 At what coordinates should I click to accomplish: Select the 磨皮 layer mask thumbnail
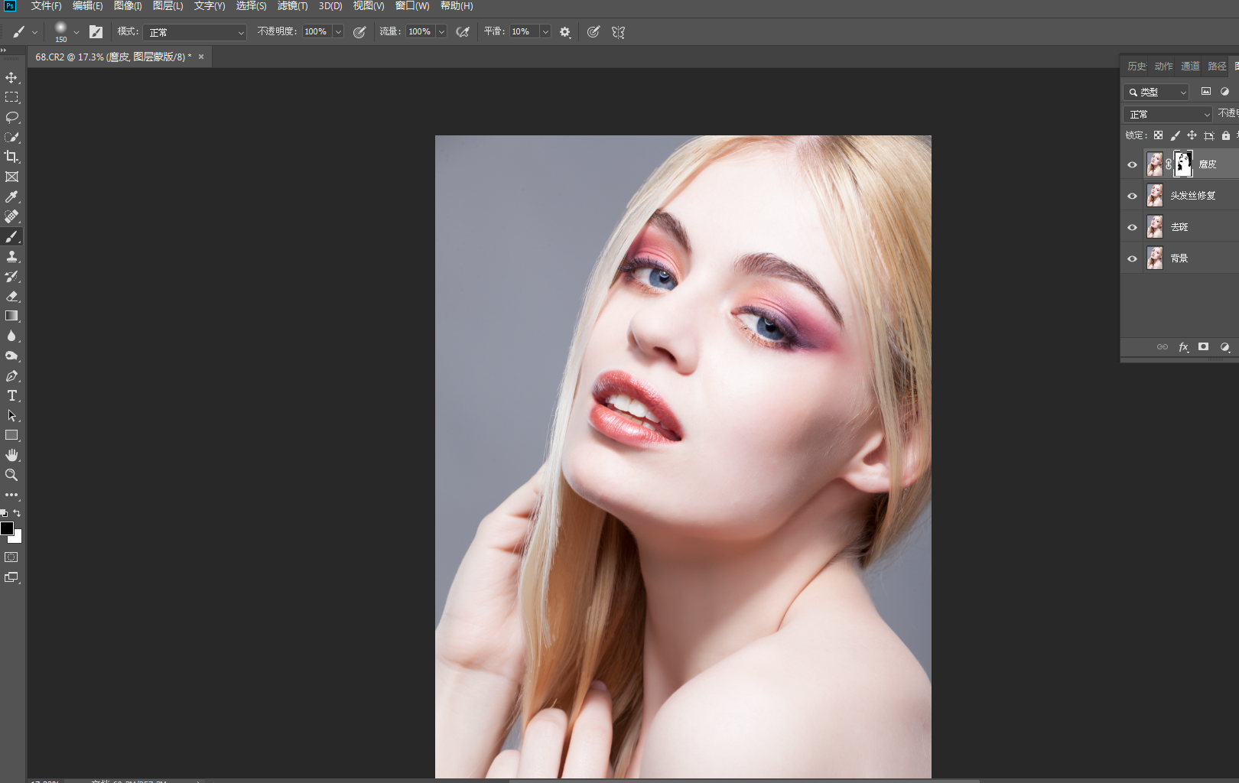click(1182, 164)
